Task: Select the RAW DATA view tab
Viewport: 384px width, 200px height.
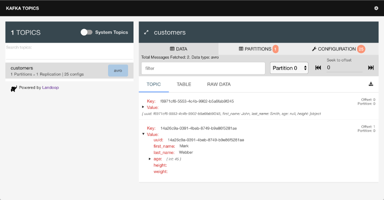Action: click(219, 84)
